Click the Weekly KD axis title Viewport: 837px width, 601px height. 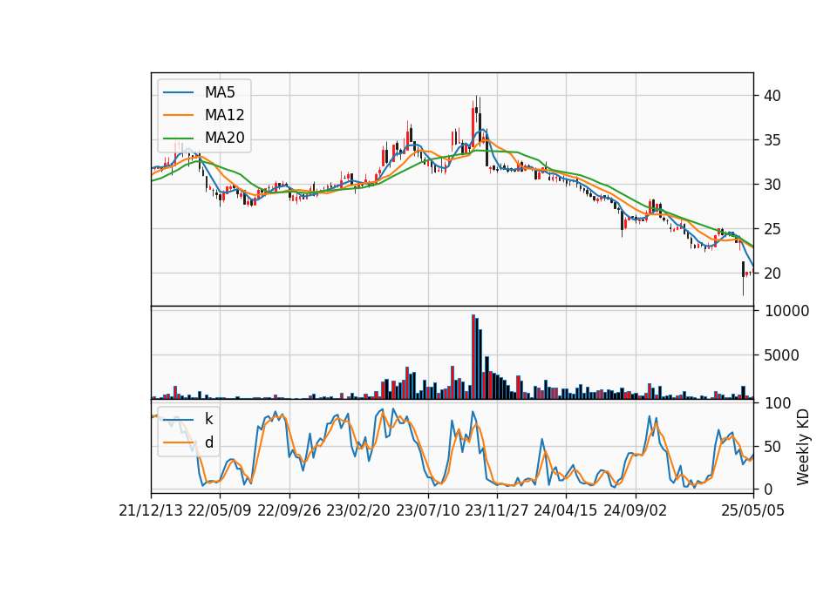(x=802, y=447)
